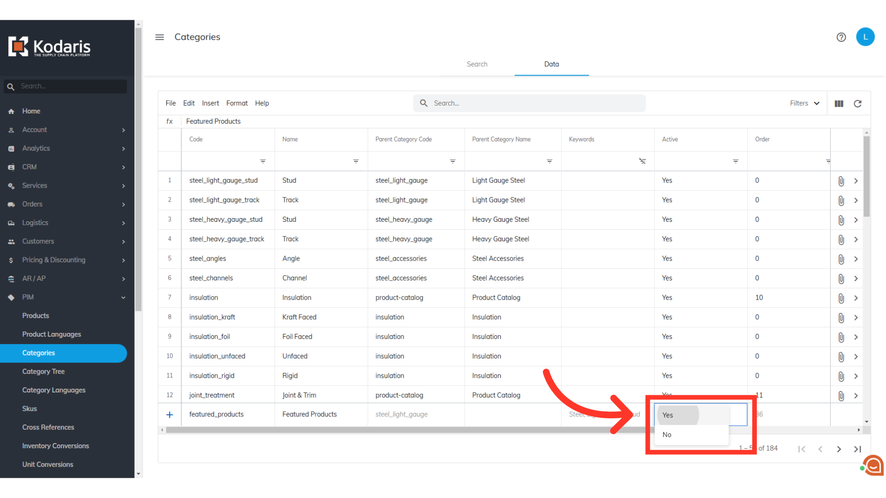Open the help question mark icon
The image size is (886, 498).
coord(841,37)
